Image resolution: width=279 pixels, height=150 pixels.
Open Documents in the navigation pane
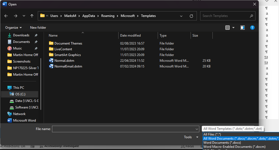[x=21, y=42]
